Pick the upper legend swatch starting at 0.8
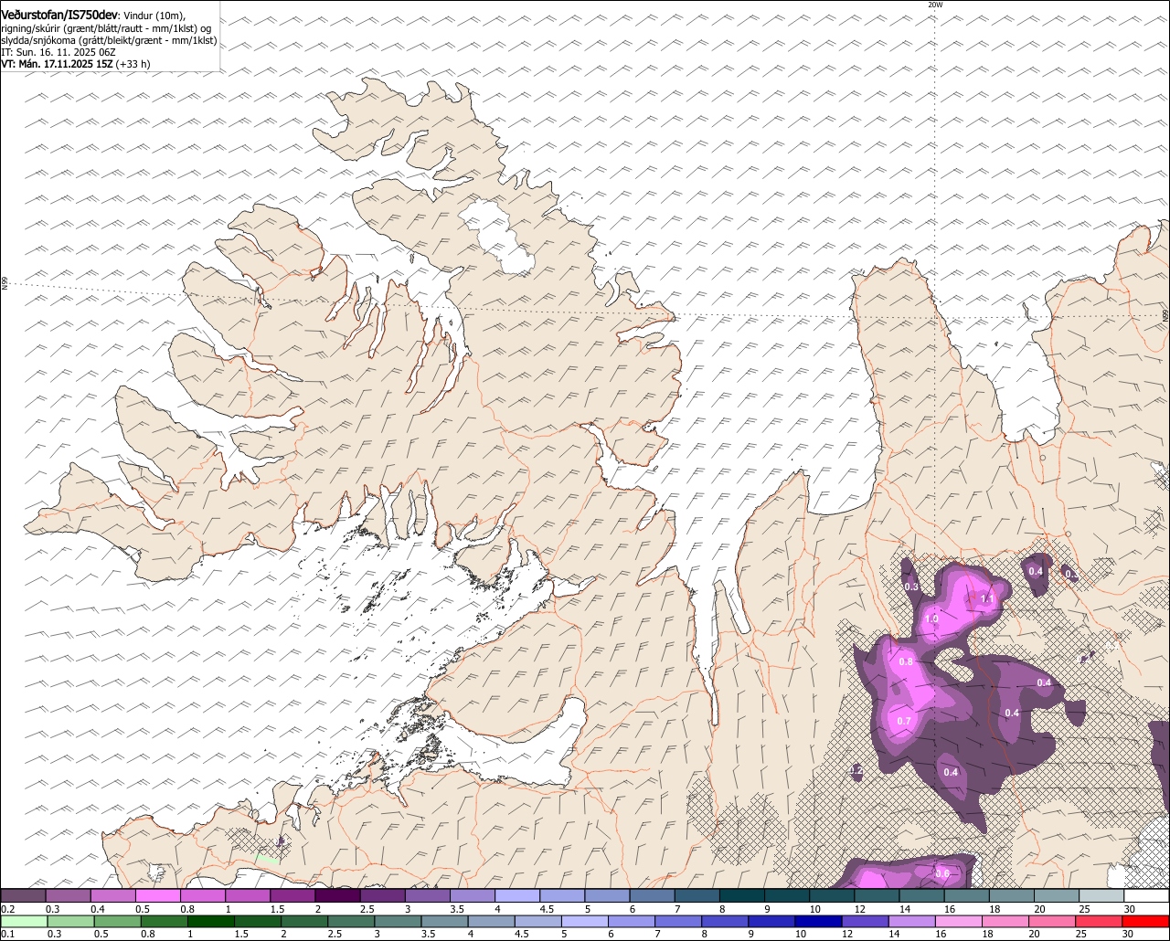 point(203,896)
